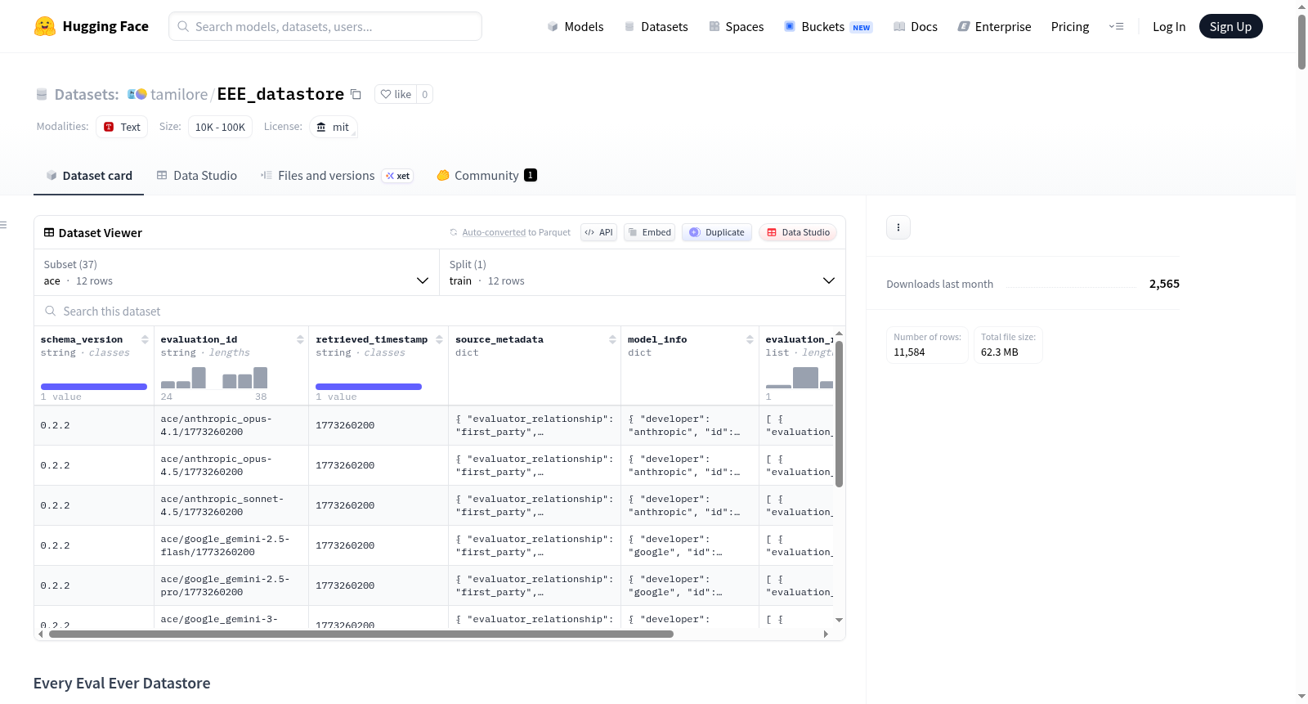The image size is (1308, 704).
Task: Open the tamilore profile link
Action: tap(179, 94)
